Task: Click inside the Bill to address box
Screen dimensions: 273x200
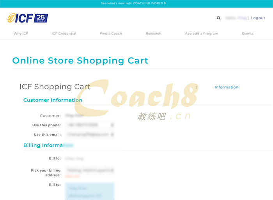Action: pos(89,191)
